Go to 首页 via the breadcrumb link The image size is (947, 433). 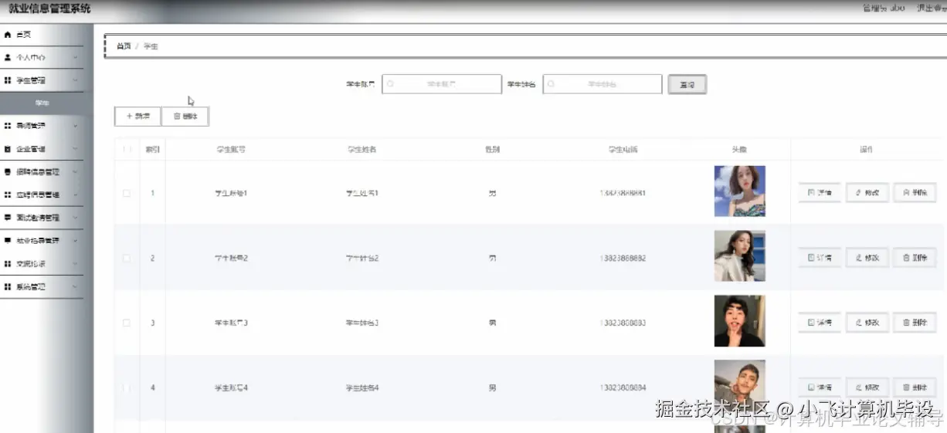124,46
